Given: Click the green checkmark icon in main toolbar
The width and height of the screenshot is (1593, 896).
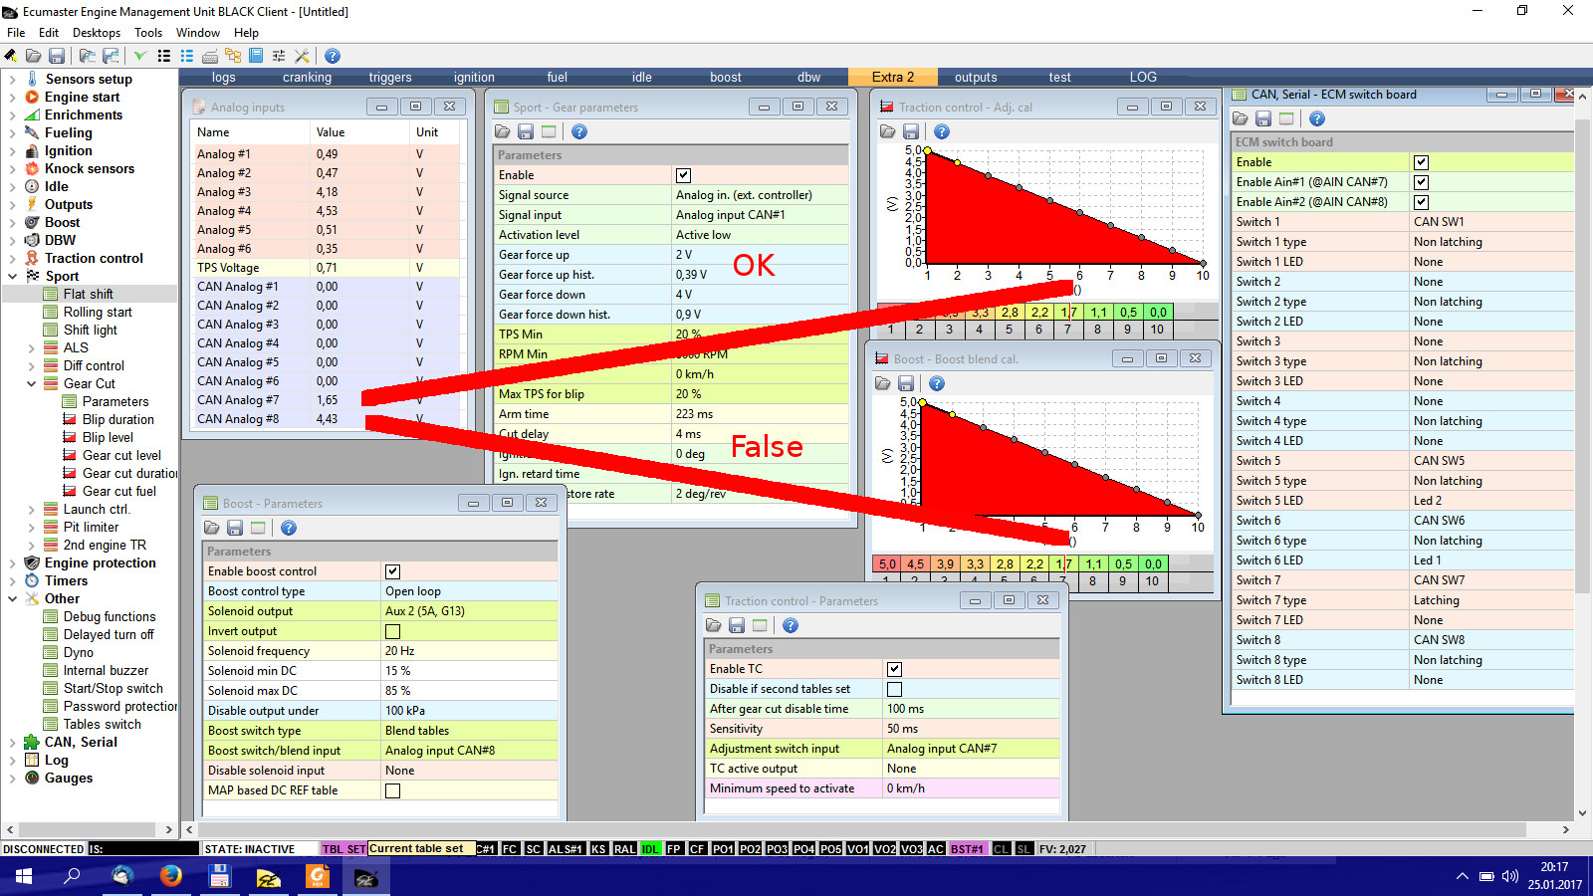Looking at the screenshot, I should [139, 56].
